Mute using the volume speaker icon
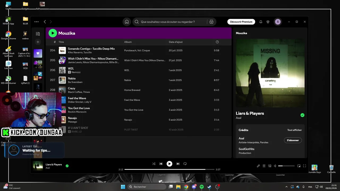The height and width of the screenshot is (191, 340). pos(275,166)
